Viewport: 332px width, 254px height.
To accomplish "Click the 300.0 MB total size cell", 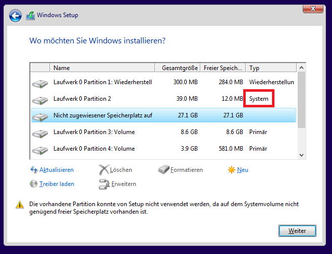I will [x=186, y=82].
